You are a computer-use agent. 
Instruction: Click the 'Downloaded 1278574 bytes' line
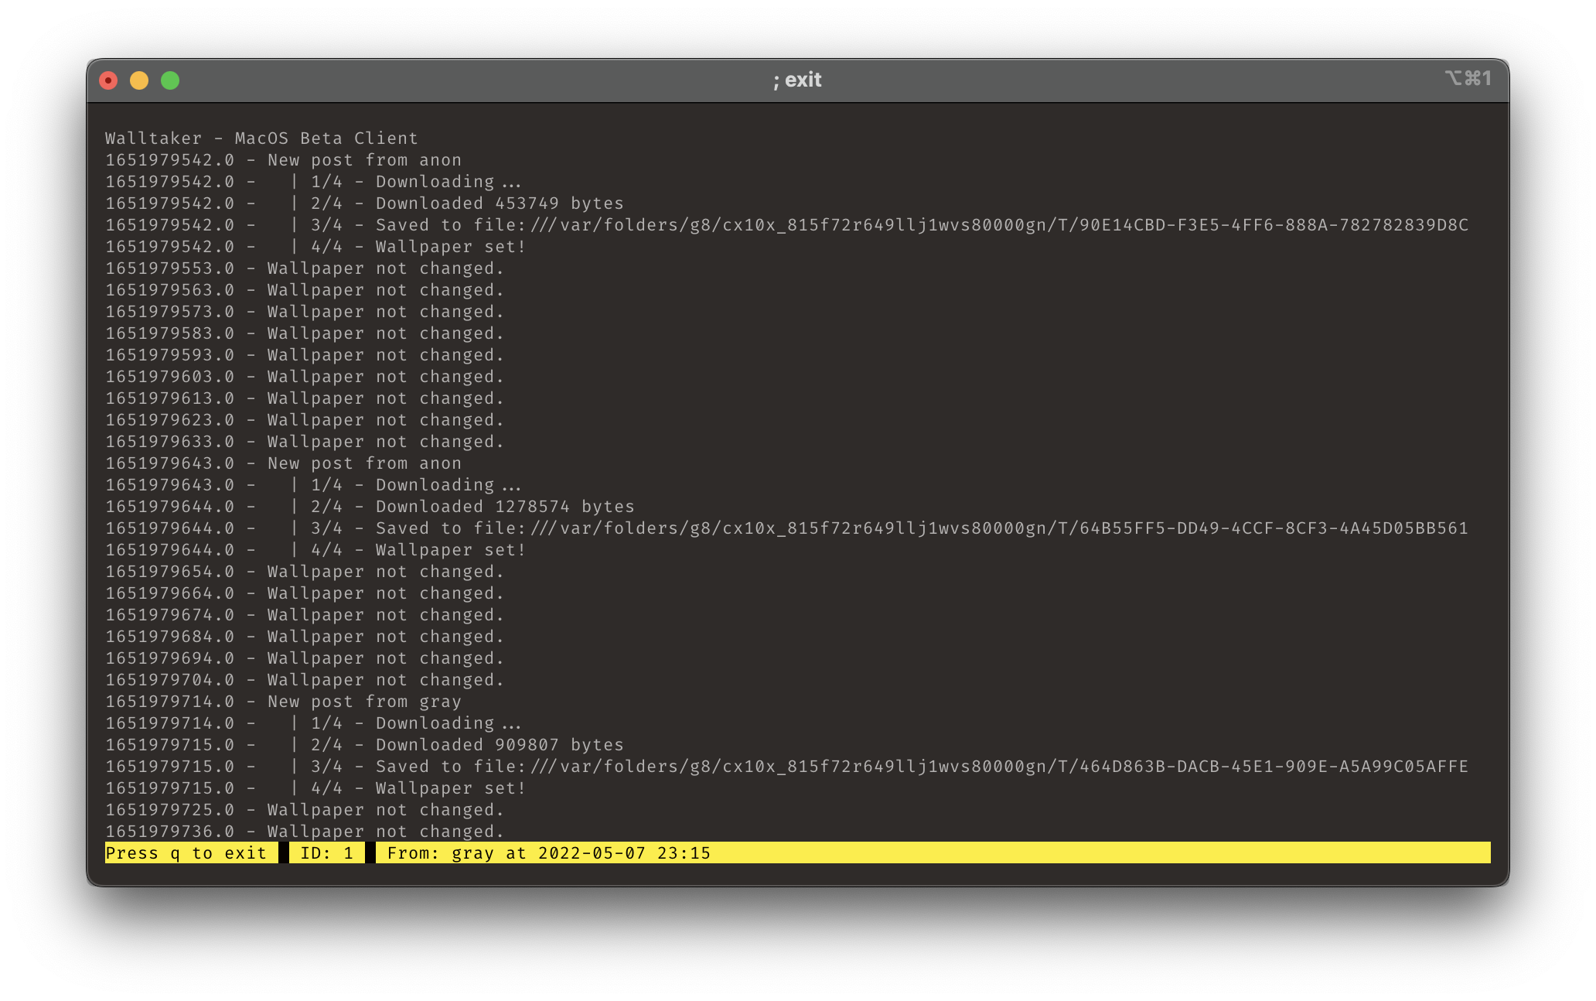click(x=504, y=507)
